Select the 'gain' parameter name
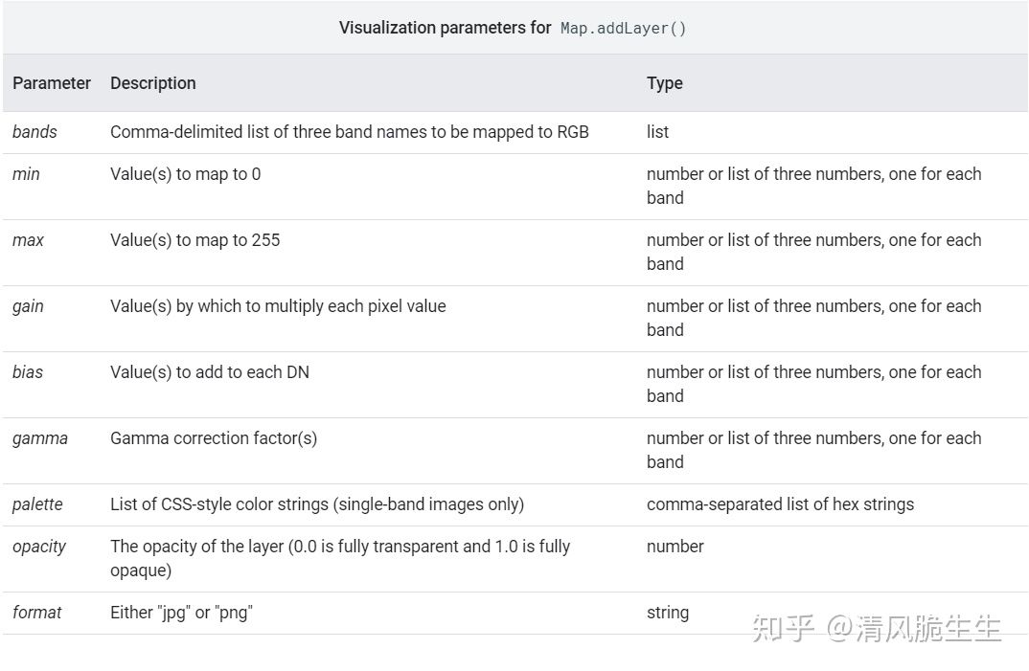This screenshot has height=671, width=1029. [28, 306]
